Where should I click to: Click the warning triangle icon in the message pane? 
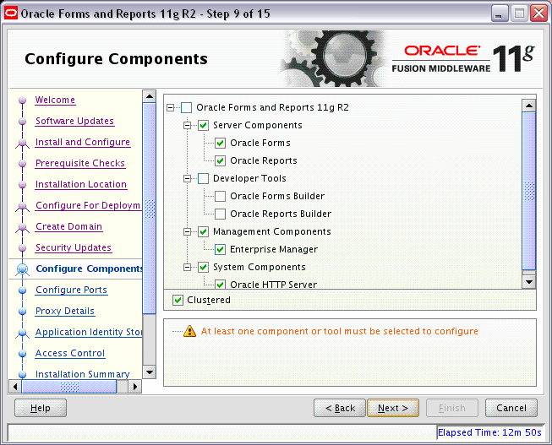[x=189, y=331]
